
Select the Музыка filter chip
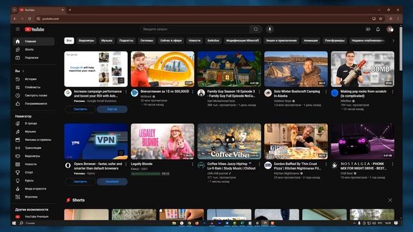click(106, 41)
